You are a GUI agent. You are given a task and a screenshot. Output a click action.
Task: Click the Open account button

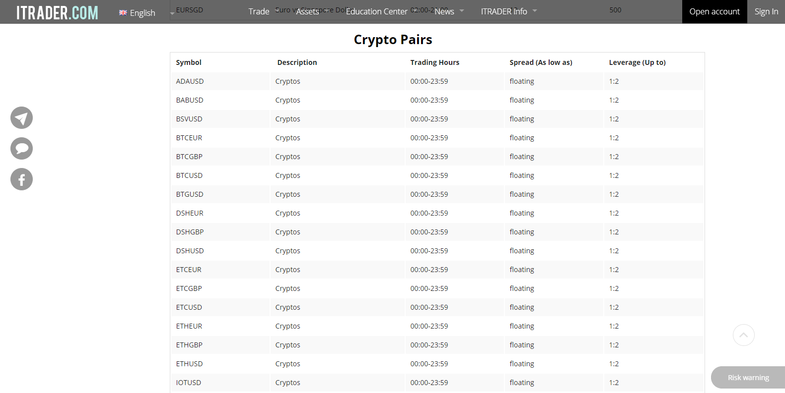click(x=714, y=11)
